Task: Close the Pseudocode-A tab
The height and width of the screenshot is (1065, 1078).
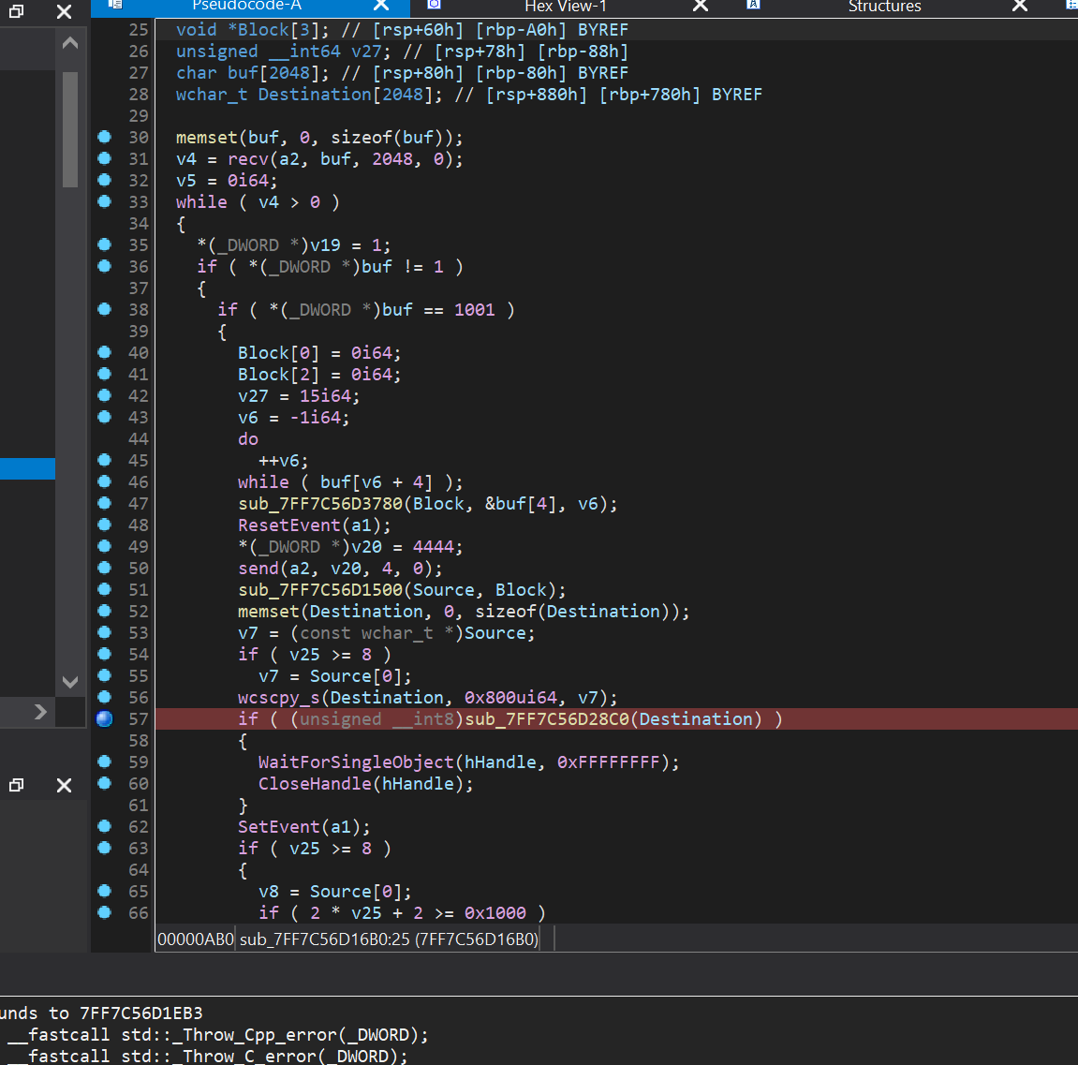Action: [381, 7]
